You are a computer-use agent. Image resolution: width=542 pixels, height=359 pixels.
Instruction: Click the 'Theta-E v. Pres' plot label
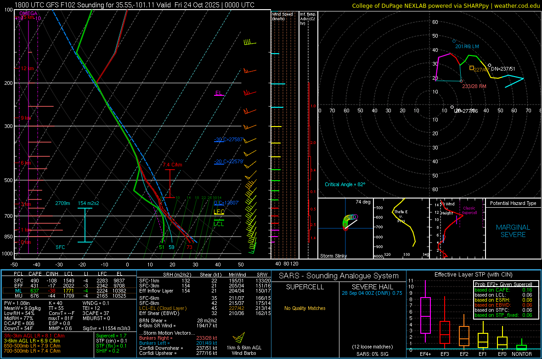click(x=401, y=216)
